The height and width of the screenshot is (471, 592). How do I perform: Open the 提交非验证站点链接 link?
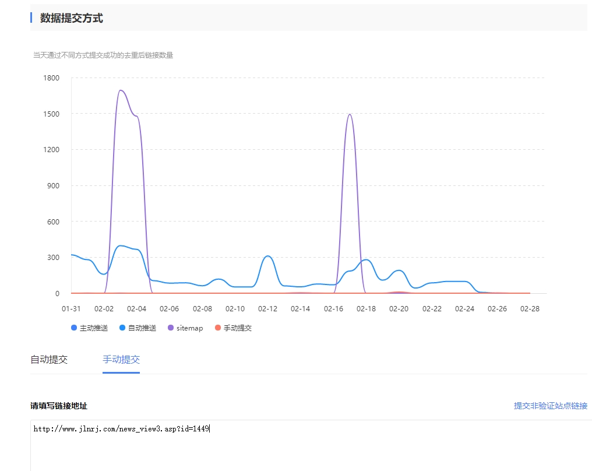[x=550, y=406]
